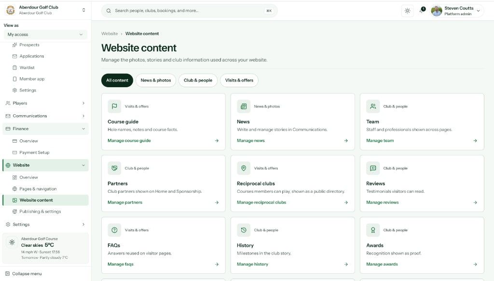Image resolution: width=494 pixels, height=281 pixels.
Task: Select the All content filter tab
Action: tap(117, 80)
